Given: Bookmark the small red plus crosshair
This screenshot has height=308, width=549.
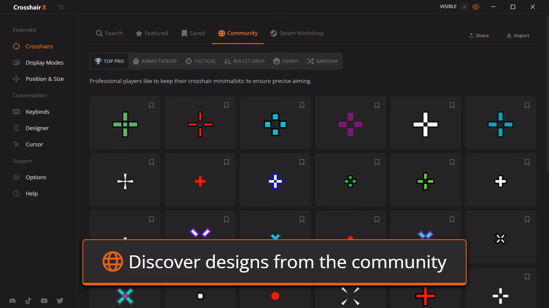Looking at the screenshot, I should coord(226,162).
